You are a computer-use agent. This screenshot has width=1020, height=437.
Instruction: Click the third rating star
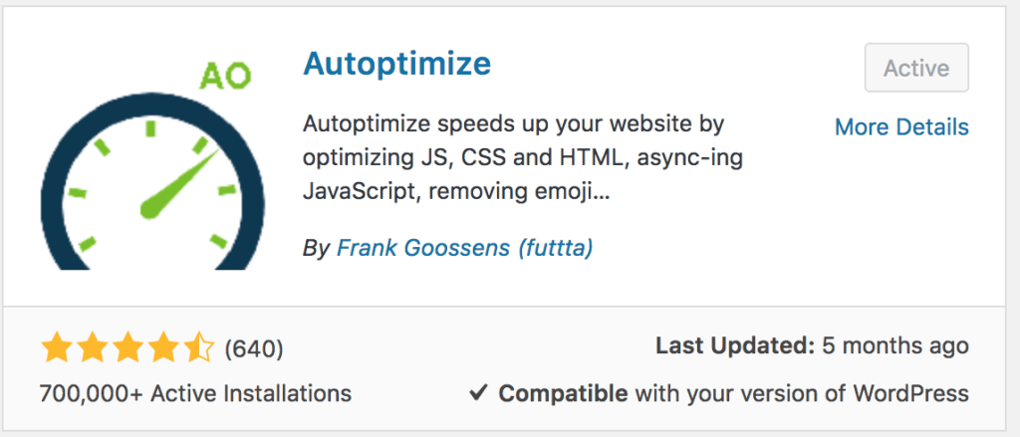click(128, 347)
